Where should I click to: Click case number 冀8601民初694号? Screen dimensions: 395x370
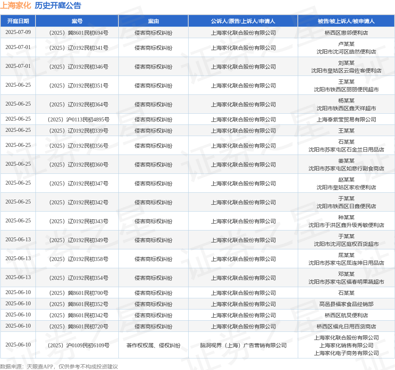79,33
